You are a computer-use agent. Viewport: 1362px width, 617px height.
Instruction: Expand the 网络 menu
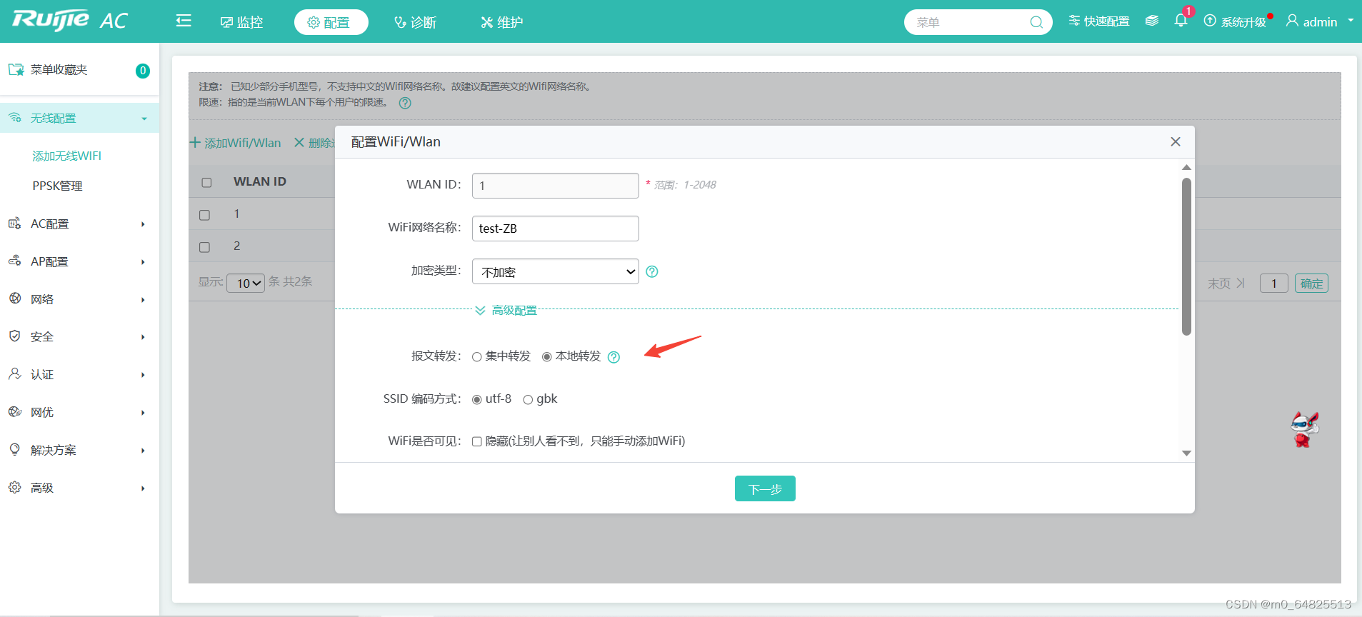[143, 300]
